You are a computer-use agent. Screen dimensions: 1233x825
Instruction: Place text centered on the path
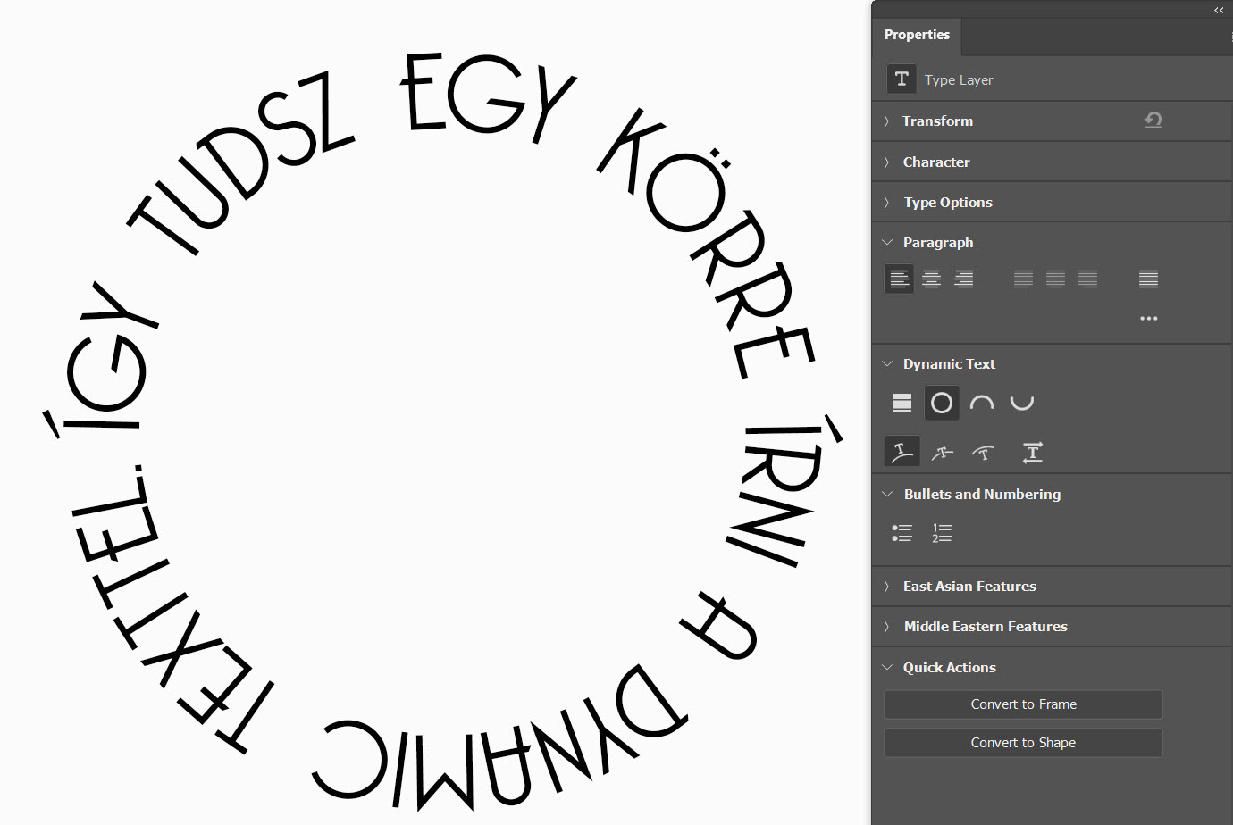(x=943, y=453)
